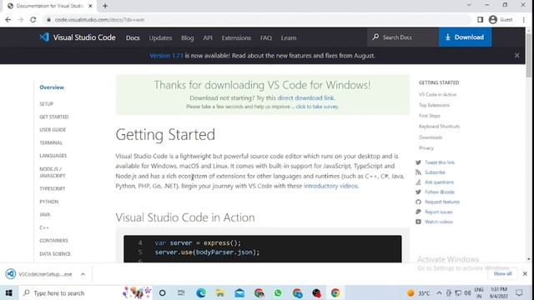Click the RSS icon beside Subscribe
Viewport: 534px width, 300px height.
(418, 172)
